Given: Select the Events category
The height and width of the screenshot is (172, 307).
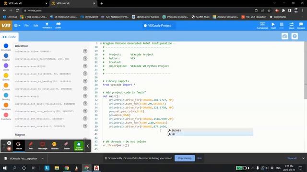Looking at the screenshot, I should (x=6, y=77).
